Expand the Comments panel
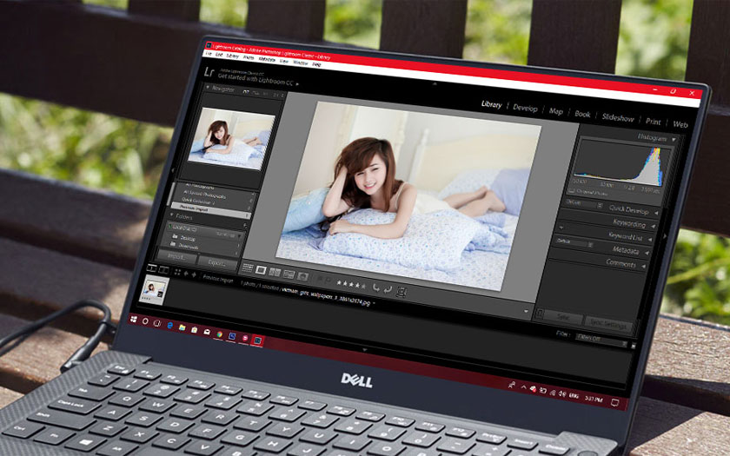The width and height of the screenshot is (730, 456). [644, 266]
